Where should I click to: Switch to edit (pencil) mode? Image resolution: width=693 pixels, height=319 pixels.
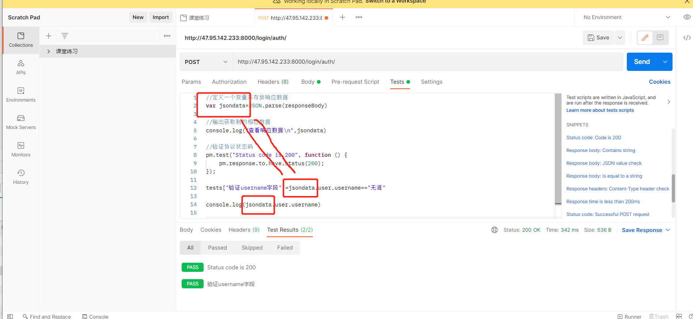click(x=645, y=38)
